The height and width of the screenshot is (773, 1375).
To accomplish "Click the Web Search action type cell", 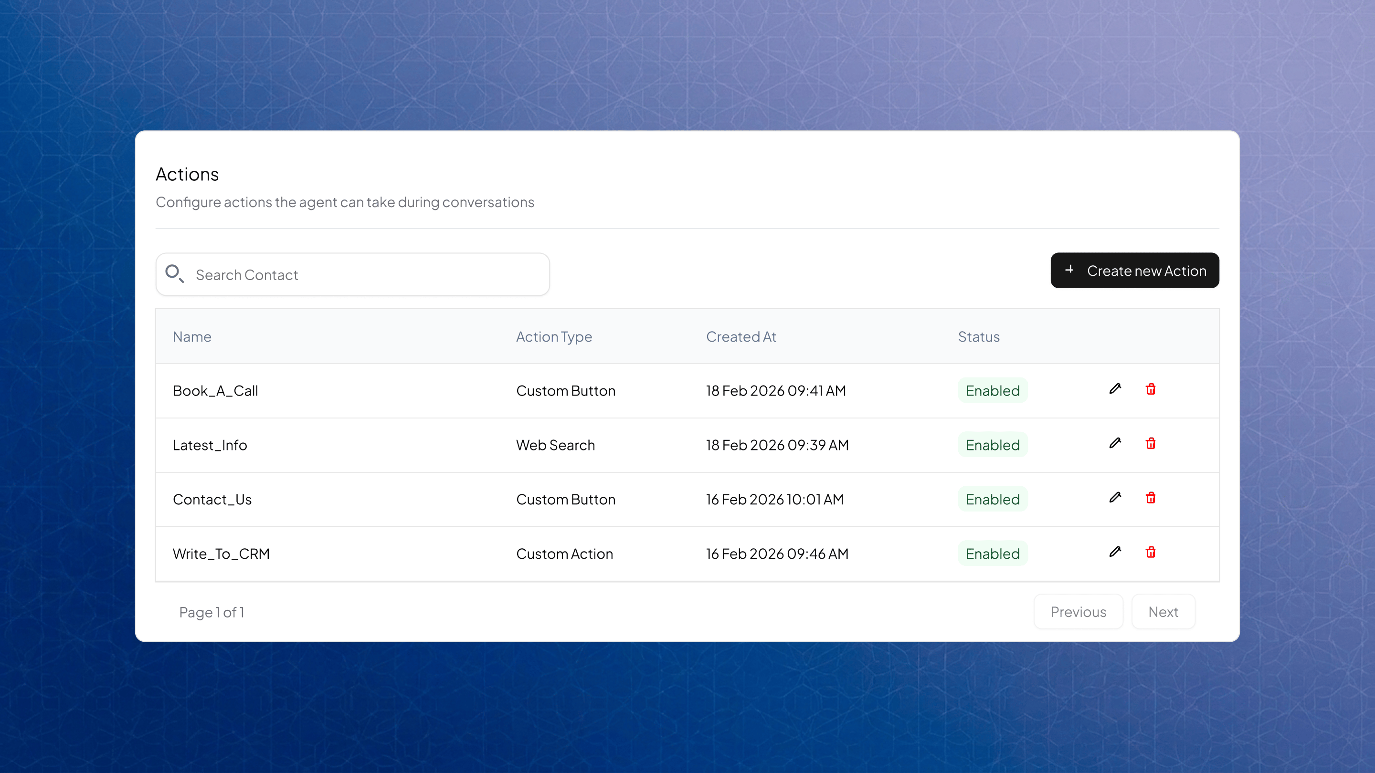I will point(556,445).
